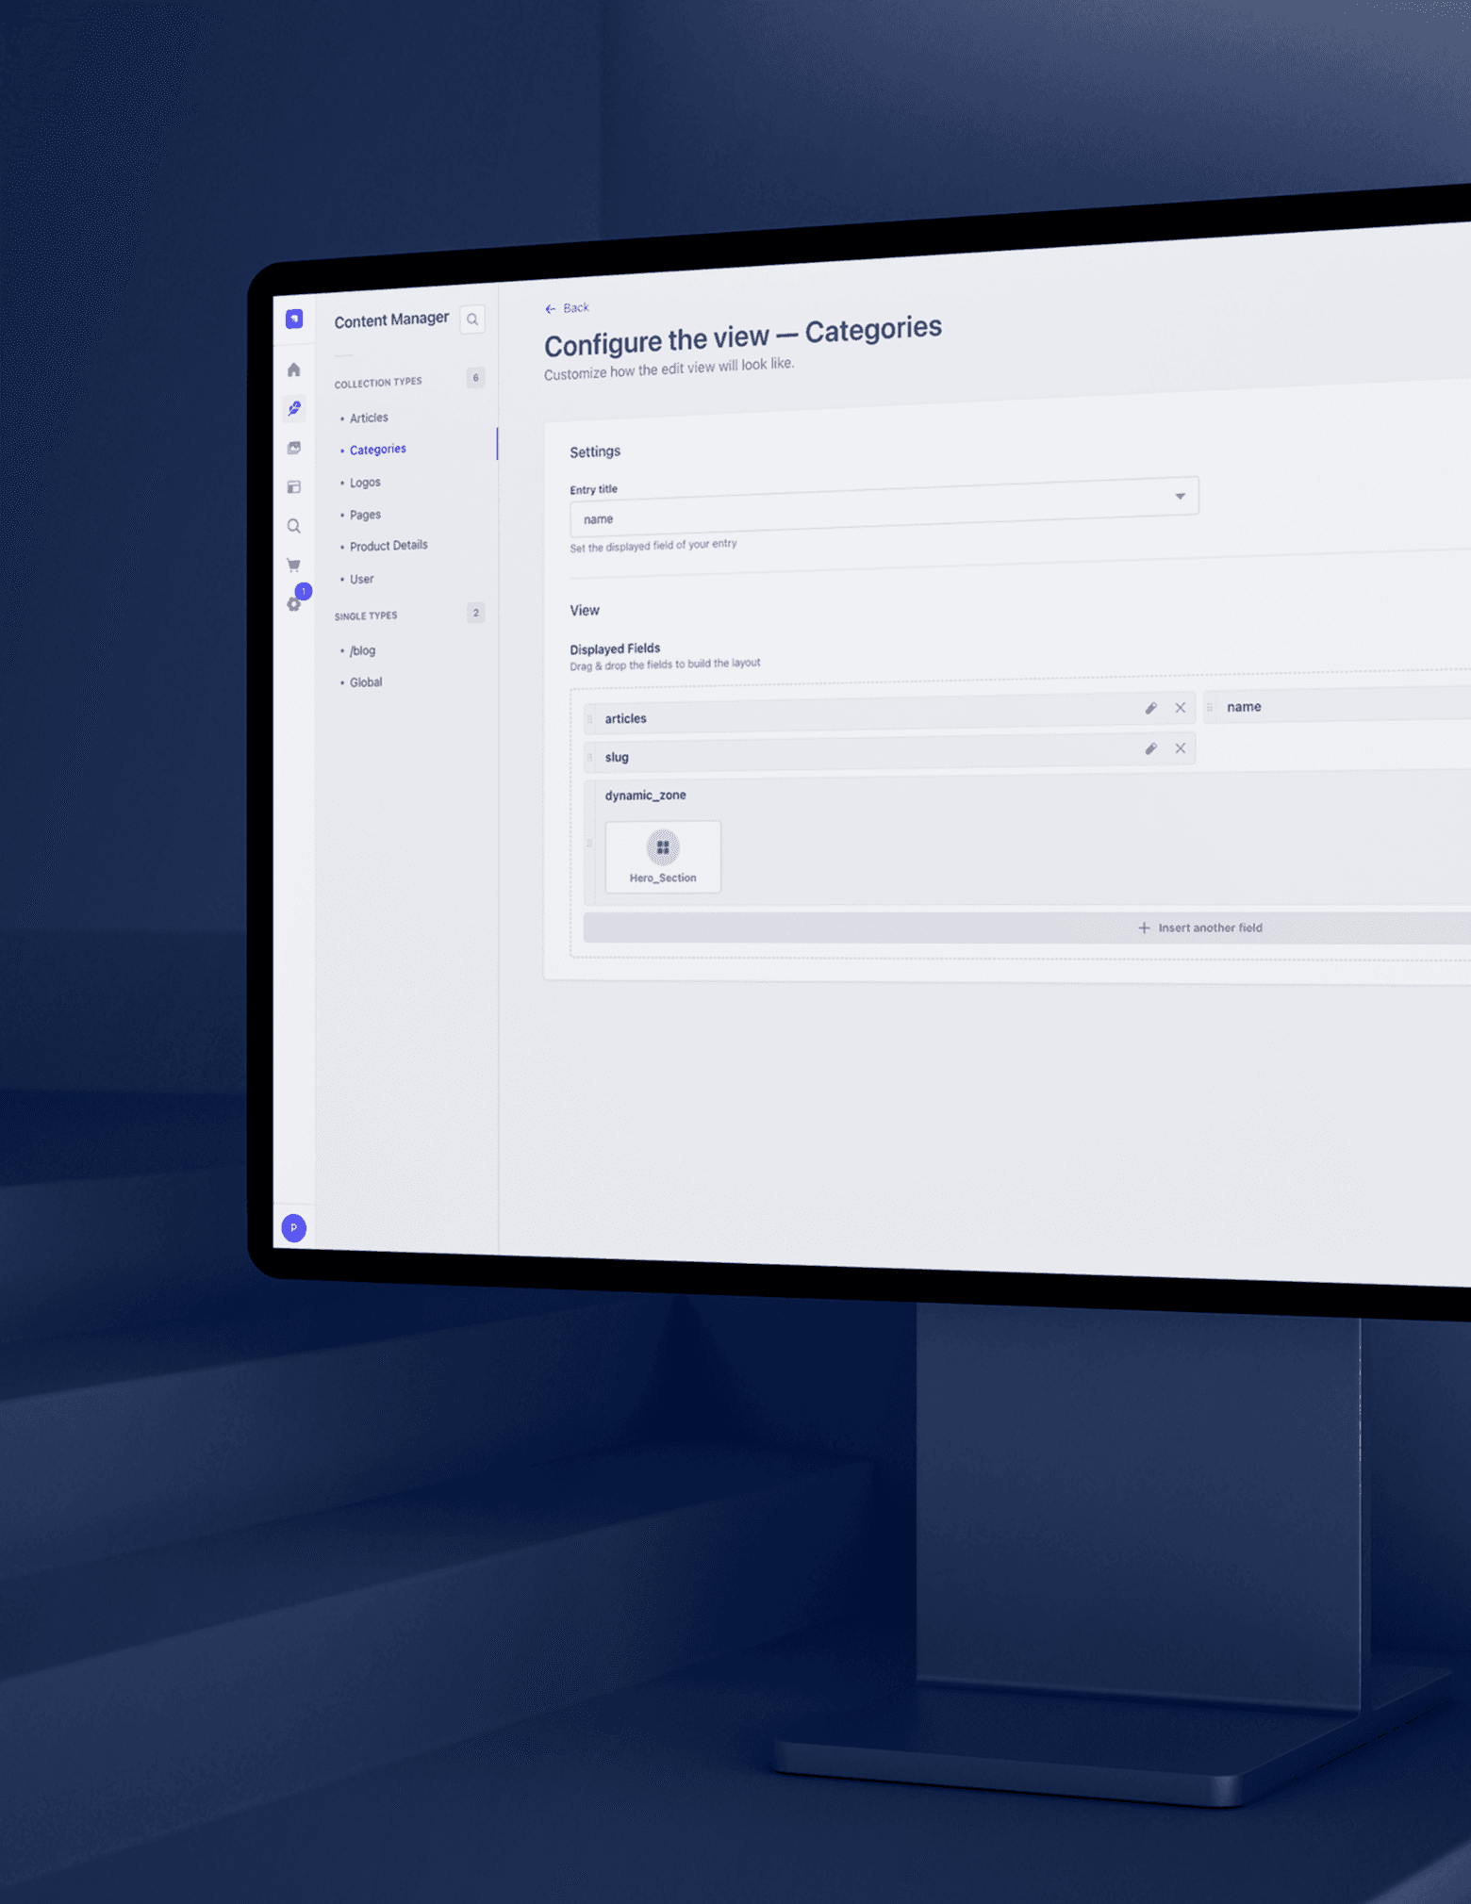This screenshot has height=1904, width=1471.
Task: Open the user profile avatar P
Action: tap(294, 1227)
